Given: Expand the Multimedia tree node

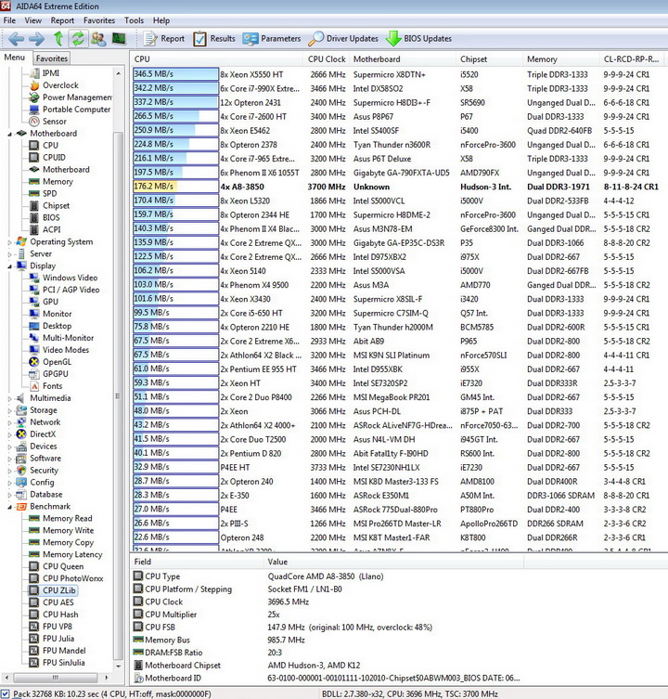Looking at the screenshot, I should point(9,398).
